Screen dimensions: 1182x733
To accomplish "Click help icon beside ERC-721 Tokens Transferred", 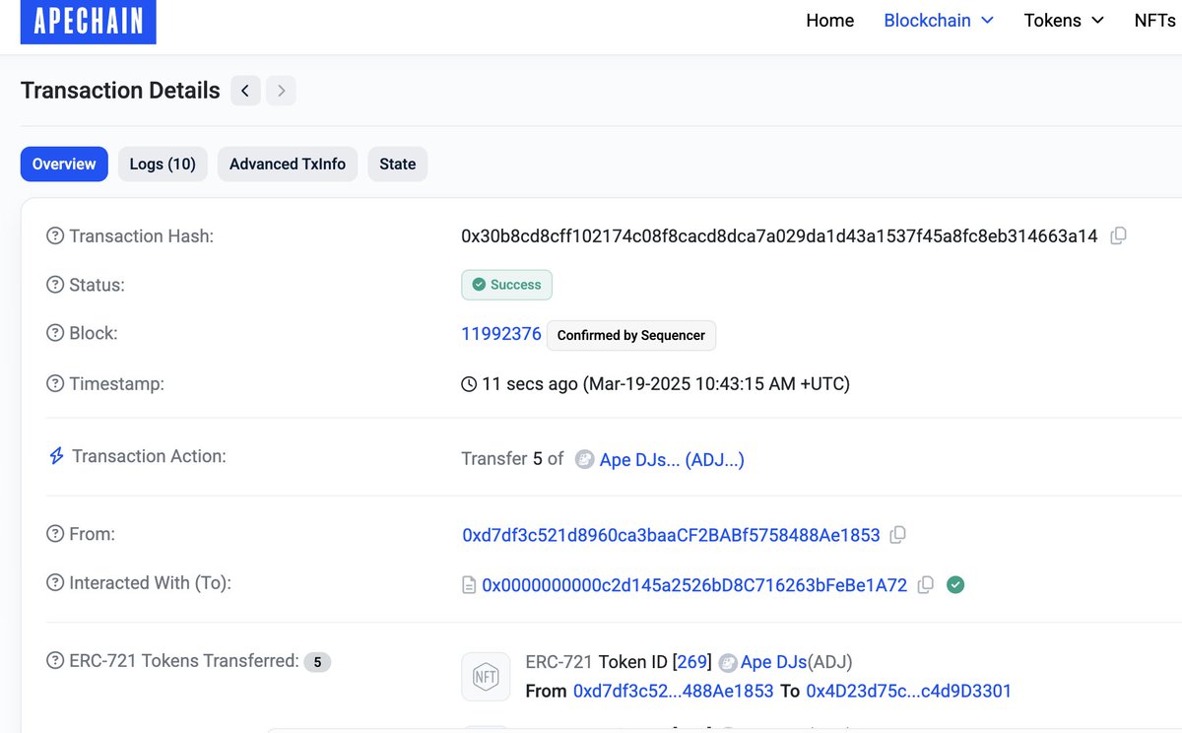I will click(x=55, y=661).
